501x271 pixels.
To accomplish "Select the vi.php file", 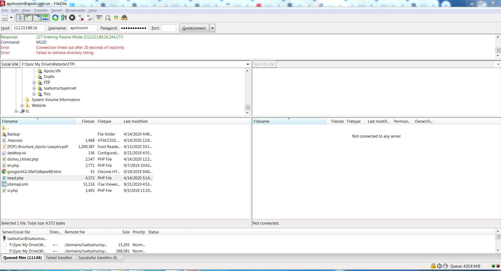I will point(77,191).
